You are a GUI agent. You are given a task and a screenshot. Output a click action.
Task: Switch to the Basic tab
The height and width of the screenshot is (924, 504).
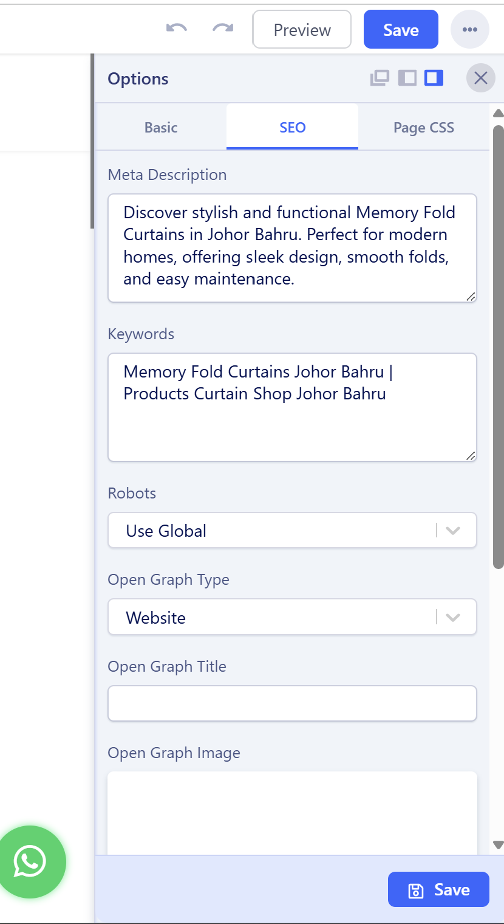pyautogui.click(x=161, y=127)
